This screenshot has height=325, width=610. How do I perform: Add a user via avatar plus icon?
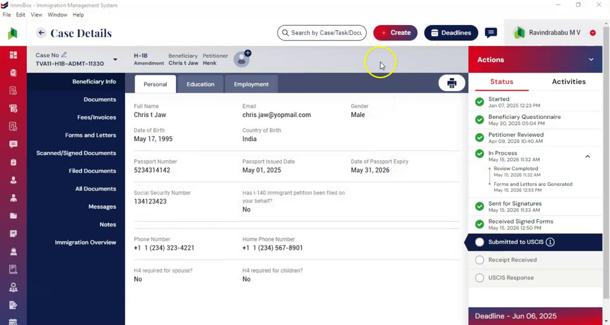248,53
